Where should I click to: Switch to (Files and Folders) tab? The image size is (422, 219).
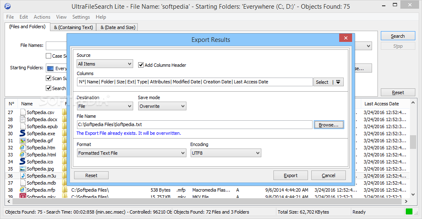pos(27,27)
